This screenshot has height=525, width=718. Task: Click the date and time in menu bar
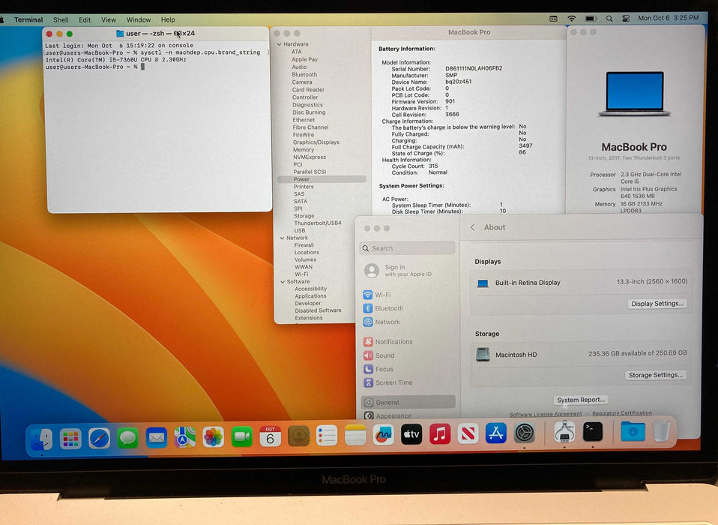(669, 18)
